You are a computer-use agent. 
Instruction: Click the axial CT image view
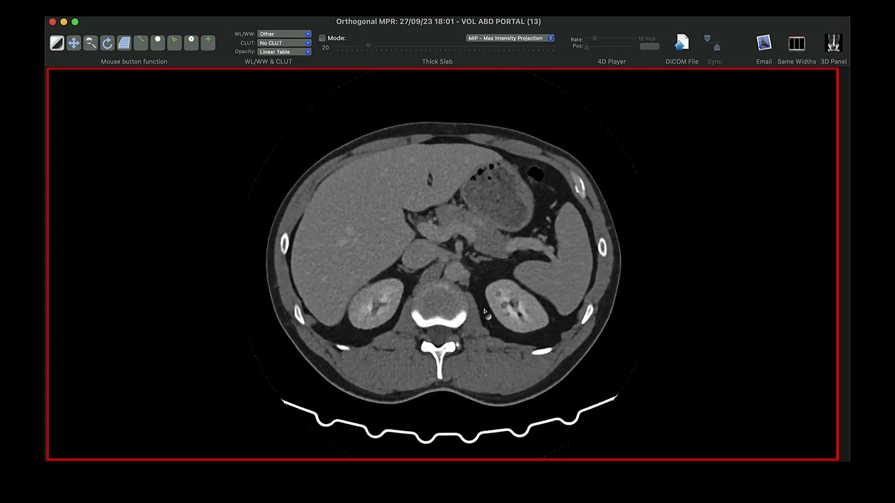[x=442, y=264]
